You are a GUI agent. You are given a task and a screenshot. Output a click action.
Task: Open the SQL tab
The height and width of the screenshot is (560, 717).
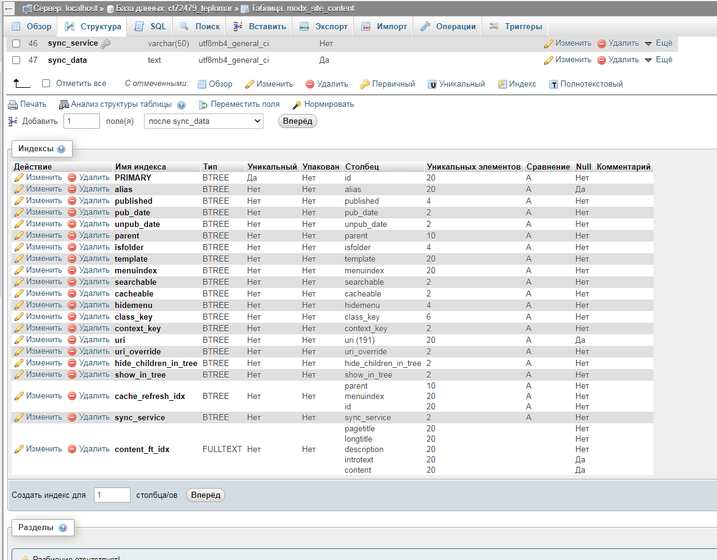coord(150,26)
